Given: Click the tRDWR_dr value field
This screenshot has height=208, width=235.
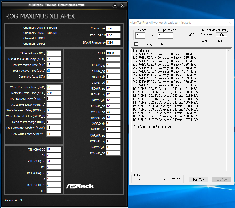Looking at the screenshot, I should [x=113, y=100].
